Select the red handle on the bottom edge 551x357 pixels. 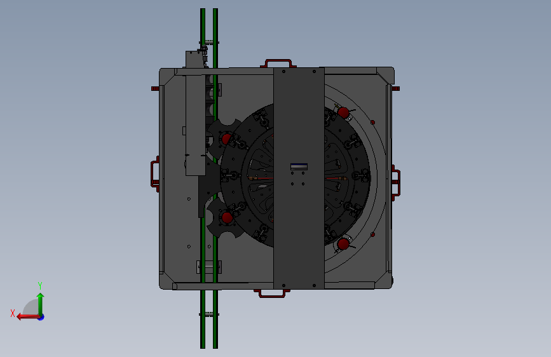tap(272, 293)
